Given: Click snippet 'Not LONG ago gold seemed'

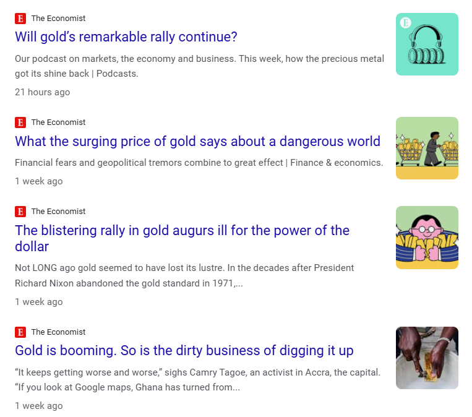Looking at the screenshot, I should (184, 275).
